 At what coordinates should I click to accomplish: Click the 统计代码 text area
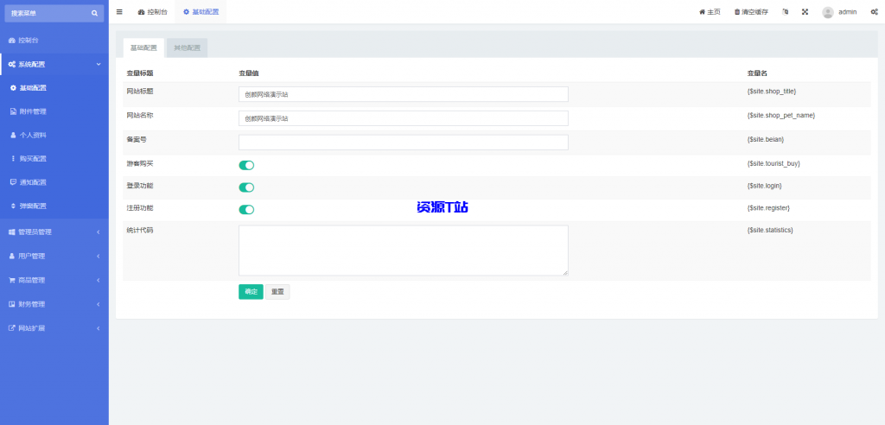tap(403, 251)
